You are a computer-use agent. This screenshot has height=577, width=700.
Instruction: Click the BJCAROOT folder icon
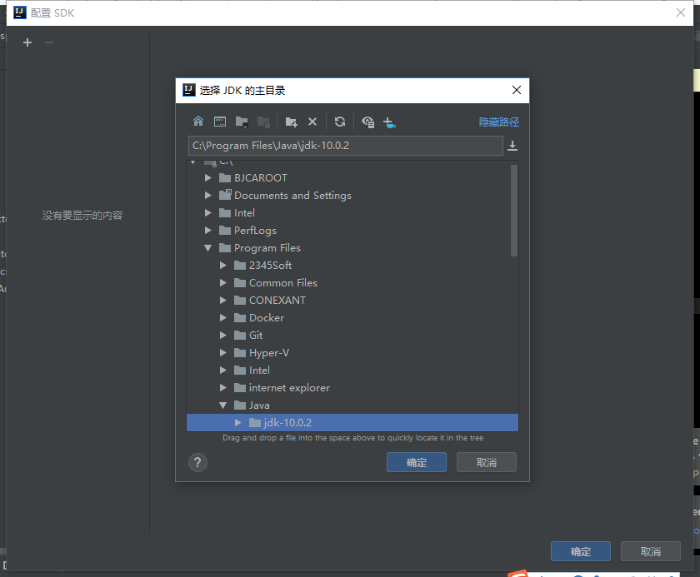pos(225,178)
